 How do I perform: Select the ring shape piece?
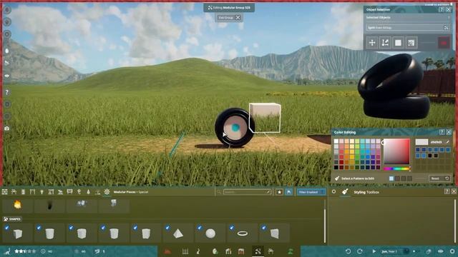click(x=243, y=233)
